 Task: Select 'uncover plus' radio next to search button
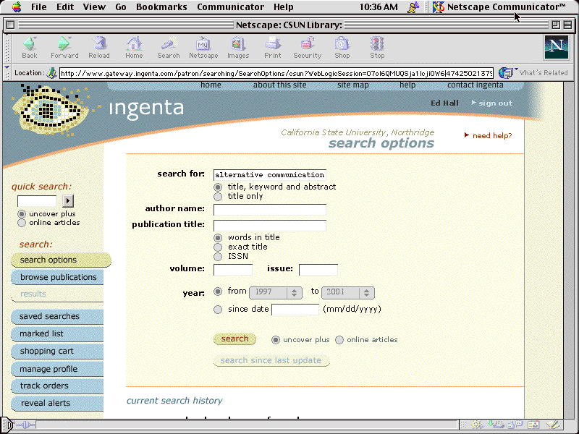(276, 340)
